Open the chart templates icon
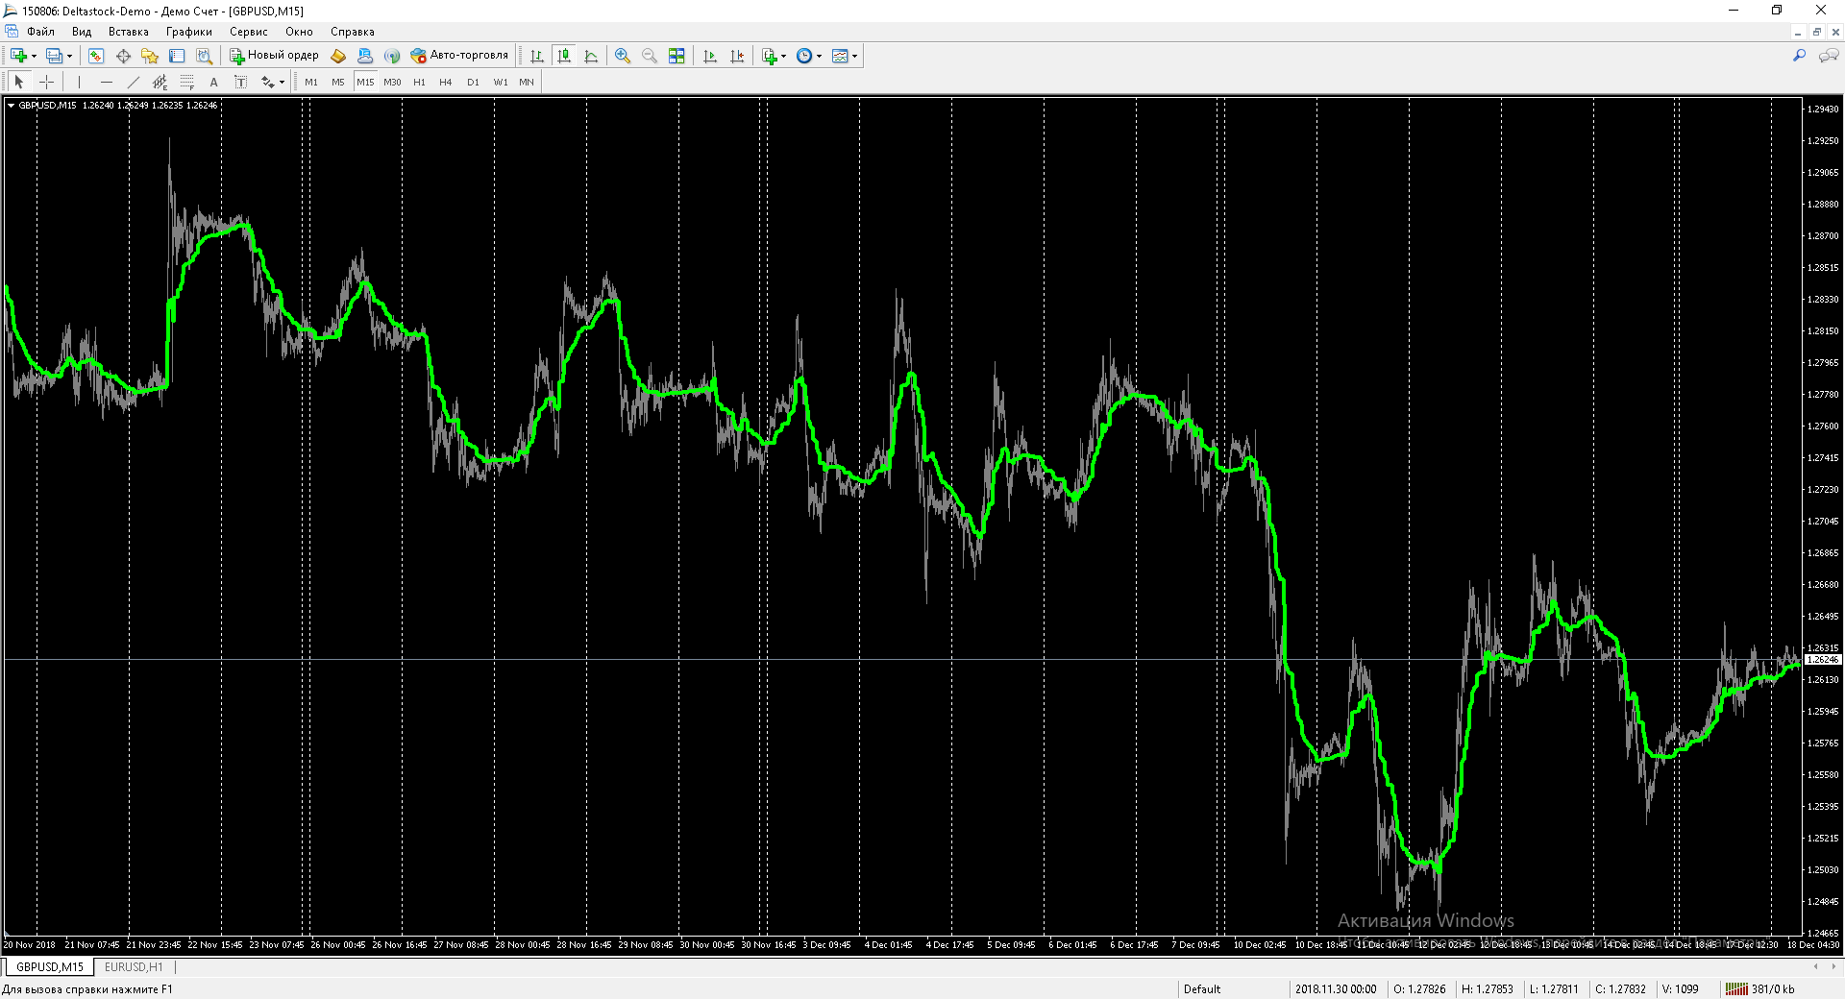 coord(840,56)
